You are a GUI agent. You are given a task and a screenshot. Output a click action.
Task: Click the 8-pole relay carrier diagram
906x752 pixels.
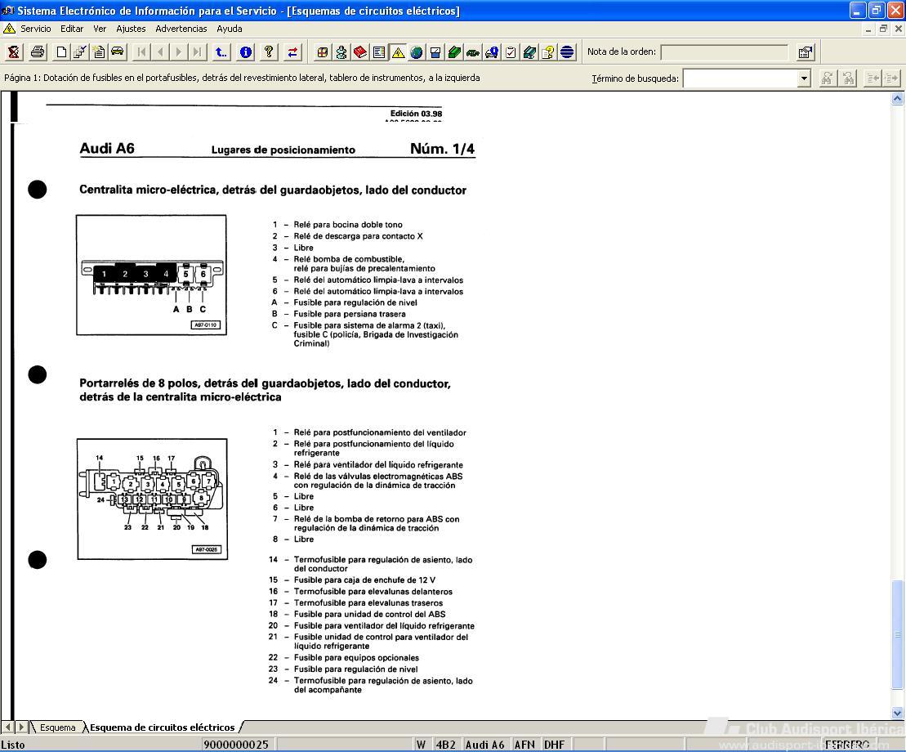point(152,499)
